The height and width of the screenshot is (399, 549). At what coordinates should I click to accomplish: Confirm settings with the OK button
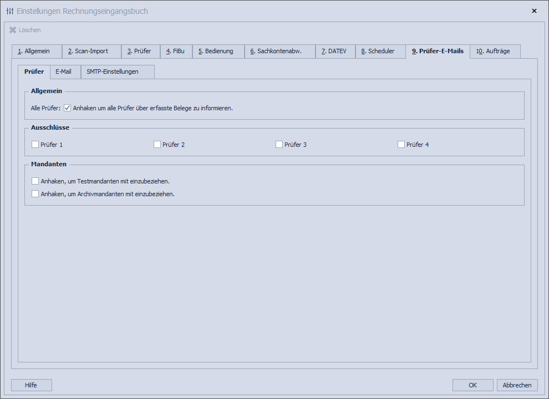(x=472, y=385)
